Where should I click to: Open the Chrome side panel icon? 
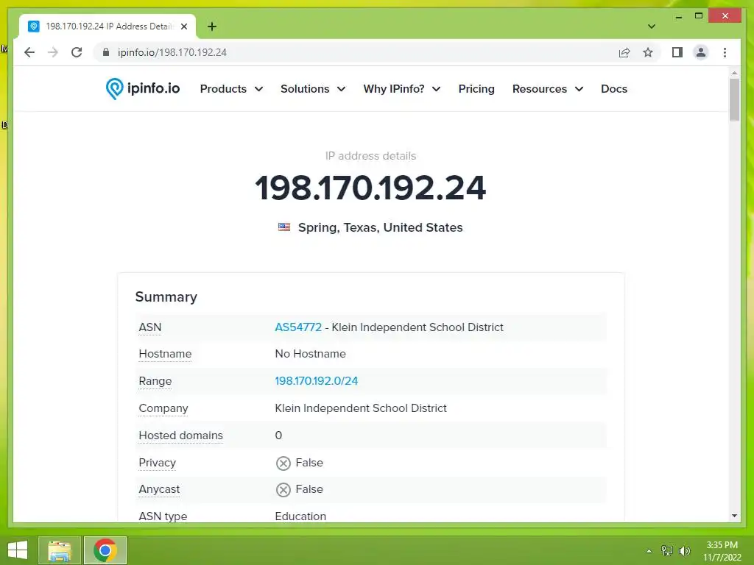677,52
